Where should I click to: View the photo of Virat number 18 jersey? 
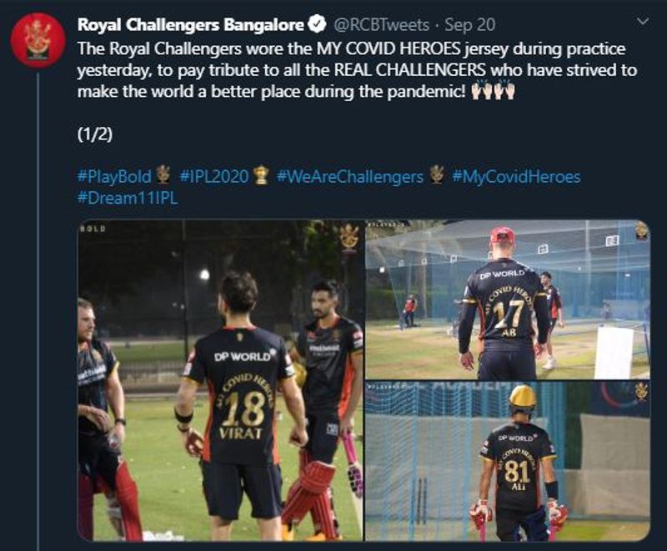click(220, 380)
